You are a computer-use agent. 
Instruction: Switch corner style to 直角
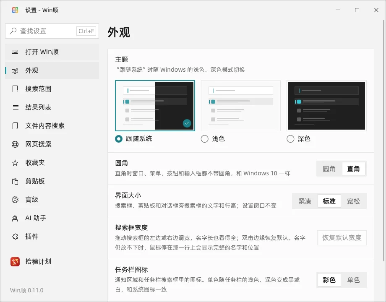pyautogui.click(x=354, y=169)
